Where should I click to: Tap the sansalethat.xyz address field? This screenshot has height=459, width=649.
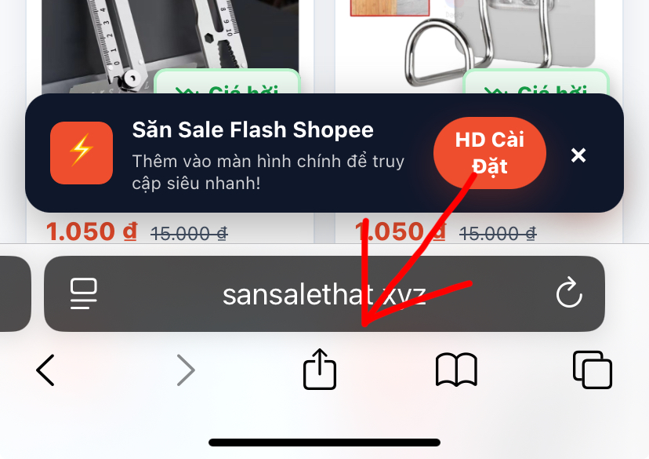tap(324, 293)
